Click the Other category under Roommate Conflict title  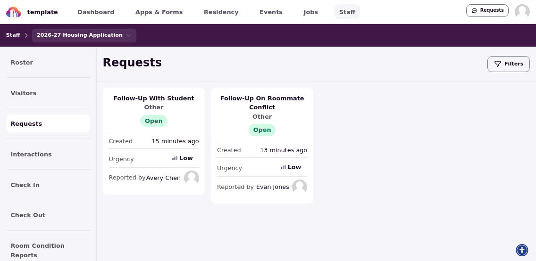pyautogui.click(x=262, y=117)
